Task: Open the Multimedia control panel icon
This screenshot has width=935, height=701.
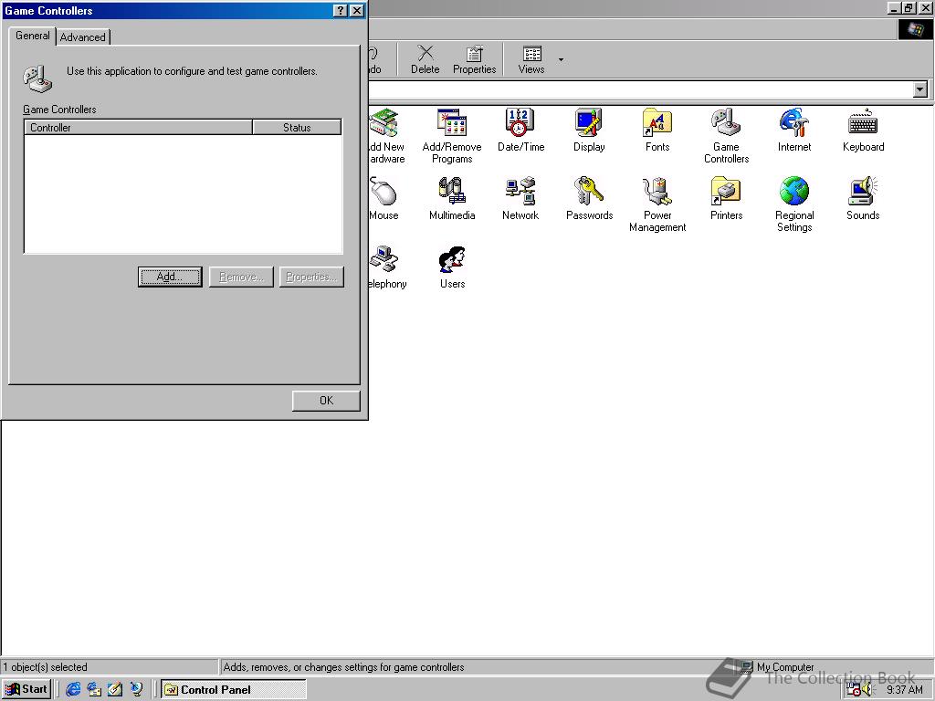Action: (x=452, y=198)
